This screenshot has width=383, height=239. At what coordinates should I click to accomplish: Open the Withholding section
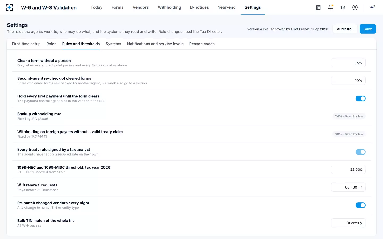click(x=169, y=7)
